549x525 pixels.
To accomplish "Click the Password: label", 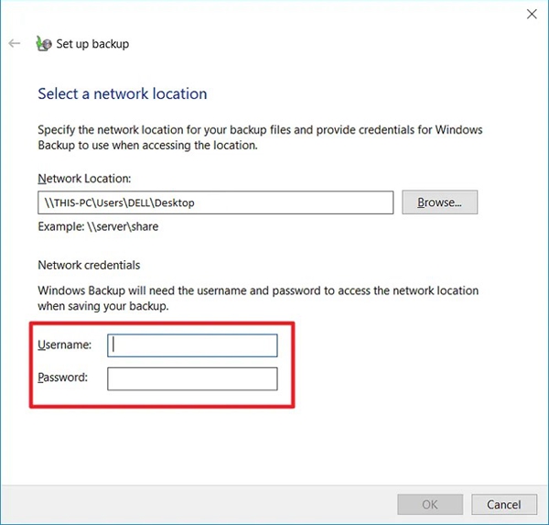I will (x=62, y=377).
